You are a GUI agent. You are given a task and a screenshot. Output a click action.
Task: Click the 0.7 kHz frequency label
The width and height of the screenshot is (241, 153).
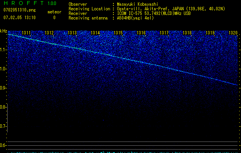[x=3, y=126]
